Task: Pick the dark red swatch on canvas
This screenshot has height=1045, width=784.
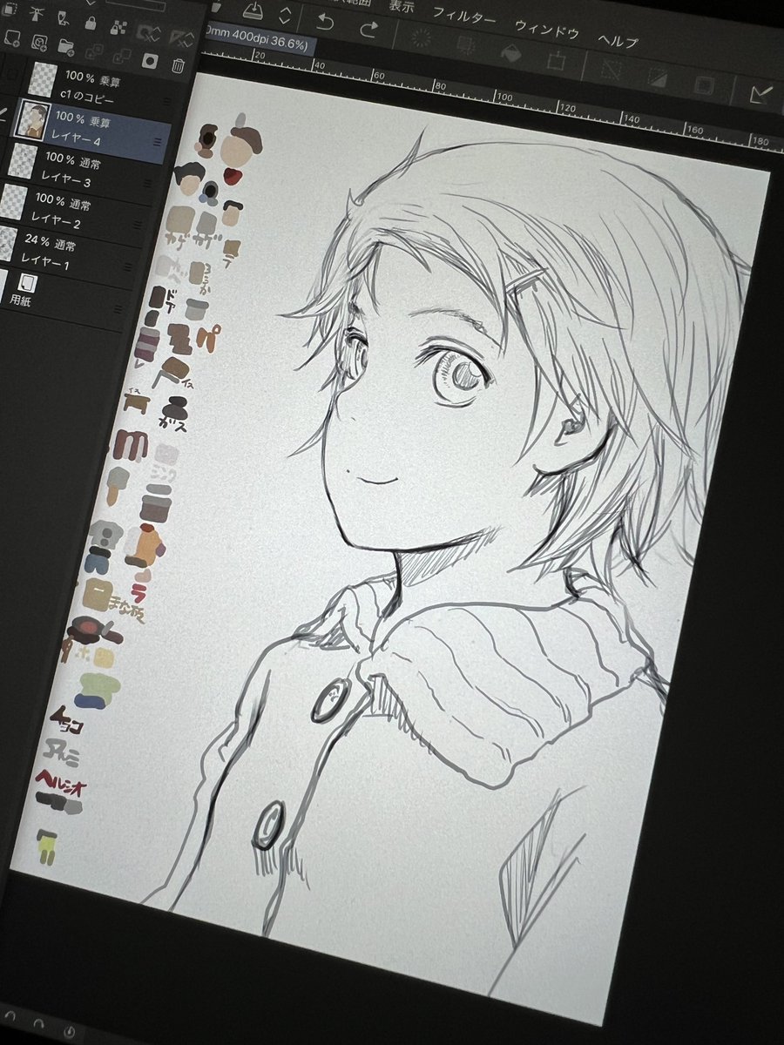Action: pos(231,177)
